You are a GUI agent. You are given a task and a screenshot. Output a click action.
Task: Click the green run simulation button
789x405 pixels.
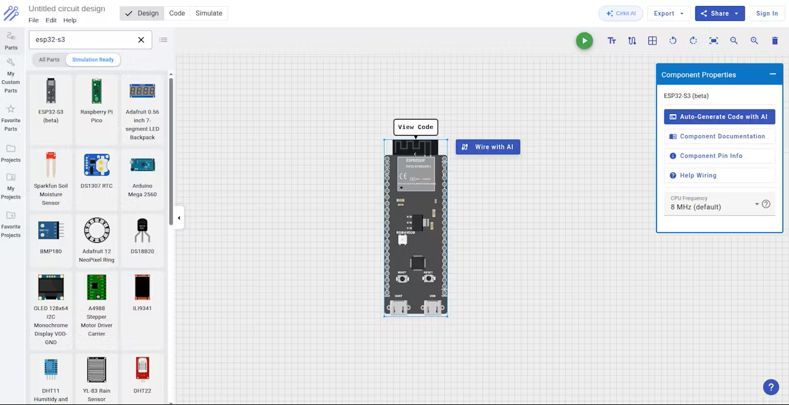pos(584,41)
